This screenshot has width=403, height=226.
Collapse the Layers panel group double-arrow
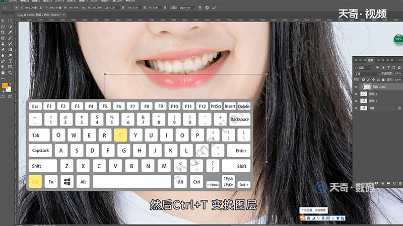pos(399,60)
